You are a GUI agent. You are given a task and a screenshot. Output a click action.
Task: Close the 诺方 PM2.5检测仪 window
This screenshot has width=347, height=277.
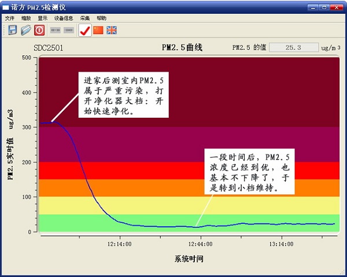337,8
